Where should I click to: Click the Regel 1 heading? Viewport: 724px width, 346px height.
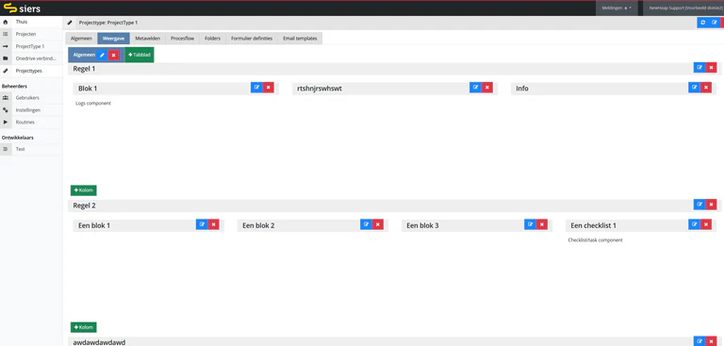coord(84,69)
